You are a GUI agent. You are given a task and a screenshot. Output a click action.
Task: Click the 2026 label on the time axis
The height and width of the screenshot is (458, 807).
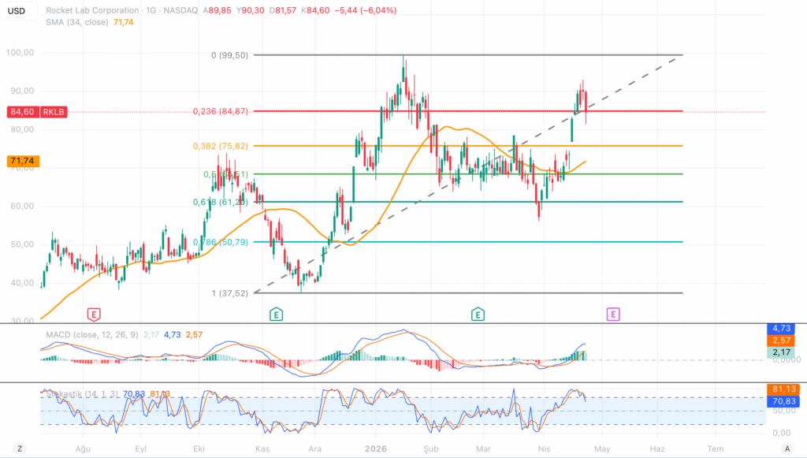376,448
